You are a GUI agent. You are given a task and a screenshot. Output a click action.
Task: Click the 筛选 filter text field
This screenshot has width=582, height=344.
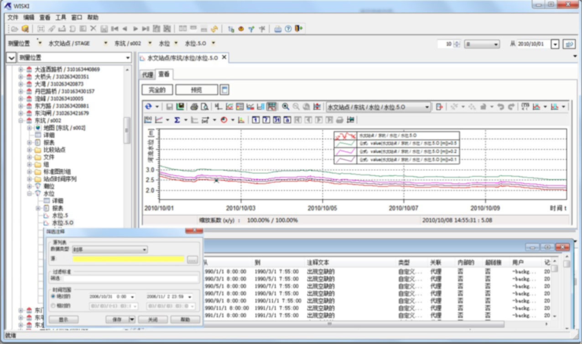(131, 278)
